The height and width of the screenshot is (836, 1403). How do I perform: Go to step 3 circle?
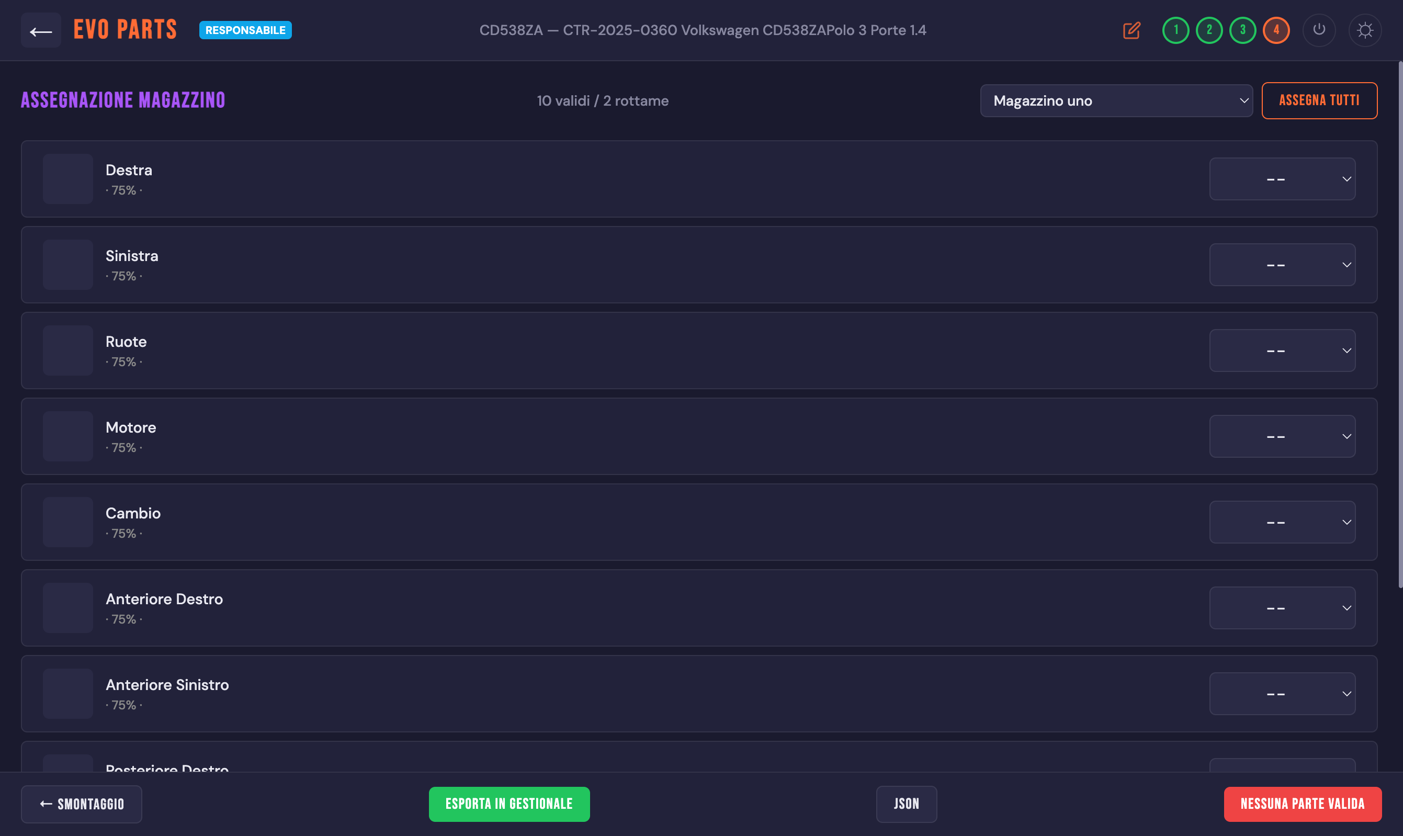[x=1242, y=30]
